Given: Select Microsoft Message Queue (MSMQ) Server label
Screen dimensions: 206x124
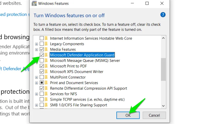Looking at the screenshot, I should point(85,61).
